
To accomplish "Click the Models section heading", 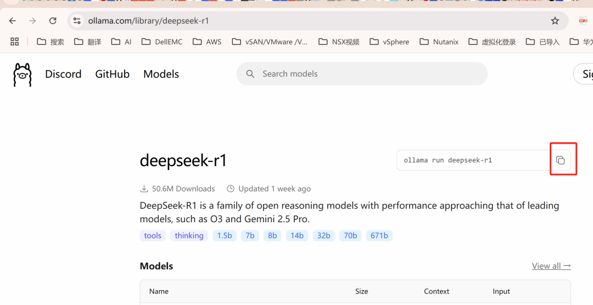I will click(x=156, y=266).
